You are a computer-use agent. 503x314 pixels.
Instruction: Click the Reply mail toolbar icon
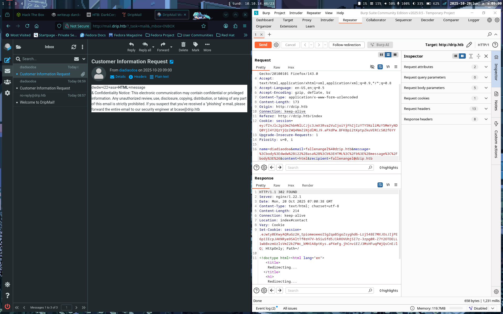click(131, 44)
